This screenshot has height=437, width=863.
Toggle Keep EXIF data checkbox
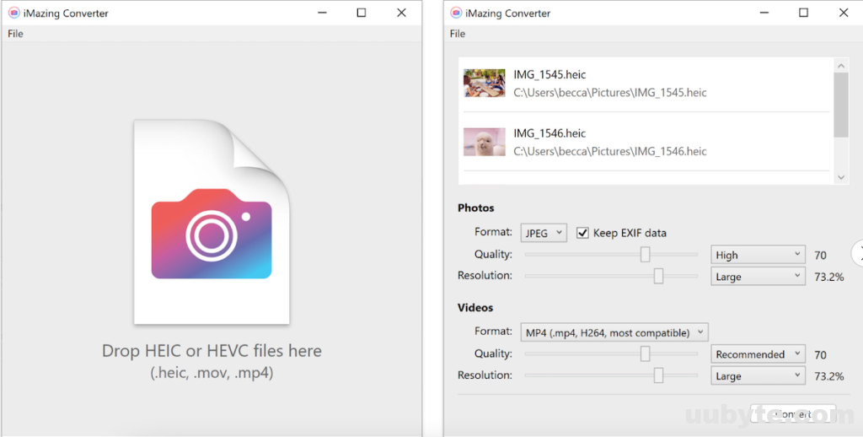coord(582,233)
